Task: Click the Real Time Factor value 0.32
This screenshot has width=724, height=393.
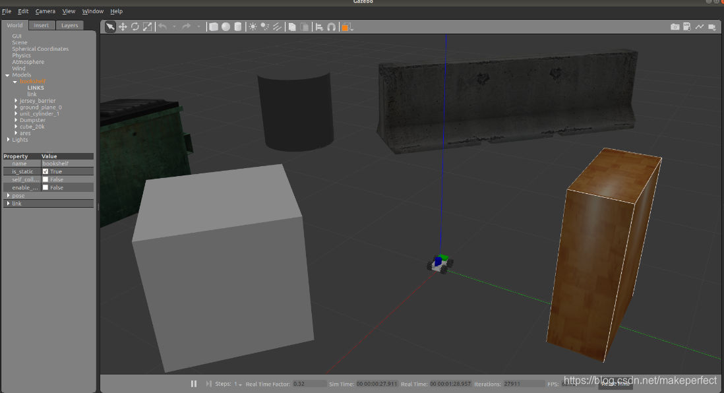Action: pos(309,384)
